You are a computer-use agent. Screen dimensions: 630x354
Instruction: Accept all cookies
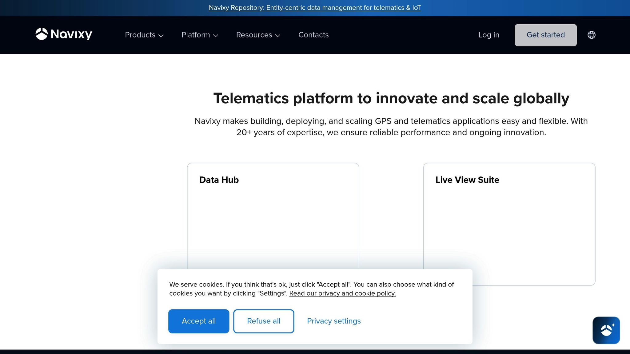(199, 321)
